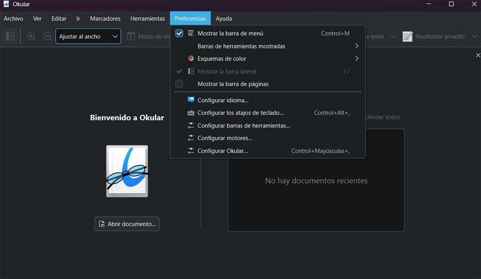Open the Editar menu
481x279 pixels.
click(x=59, y=18)
